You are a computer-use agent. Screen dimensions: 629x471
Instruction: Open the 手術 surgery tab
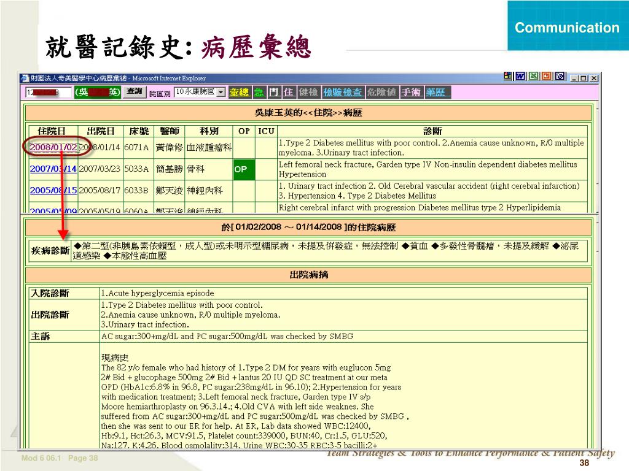[x=411, y=93]
